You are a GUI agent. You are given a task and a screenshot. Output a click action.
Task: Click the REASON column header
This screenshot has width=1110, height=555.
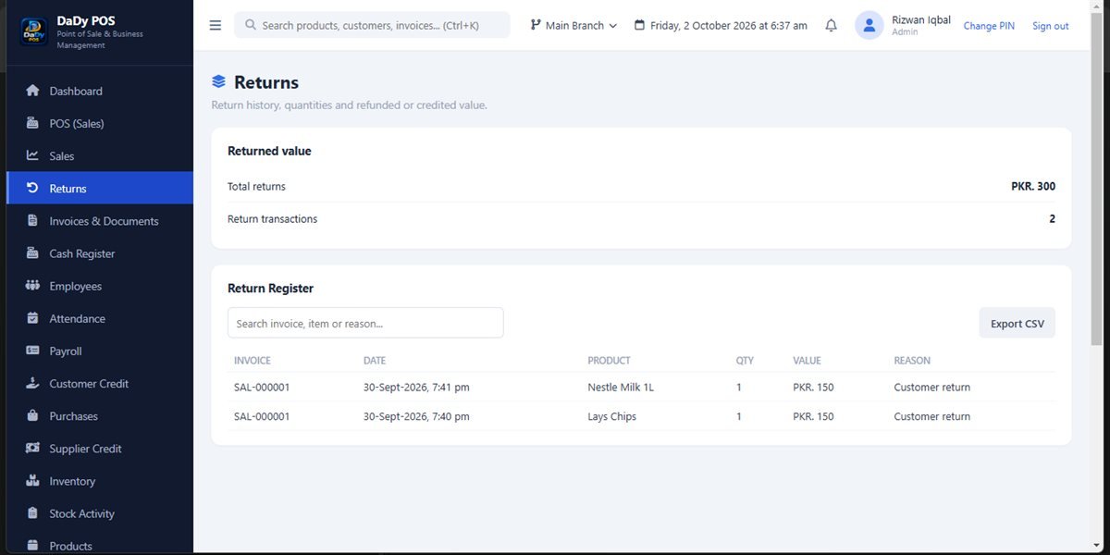point(912,361)
